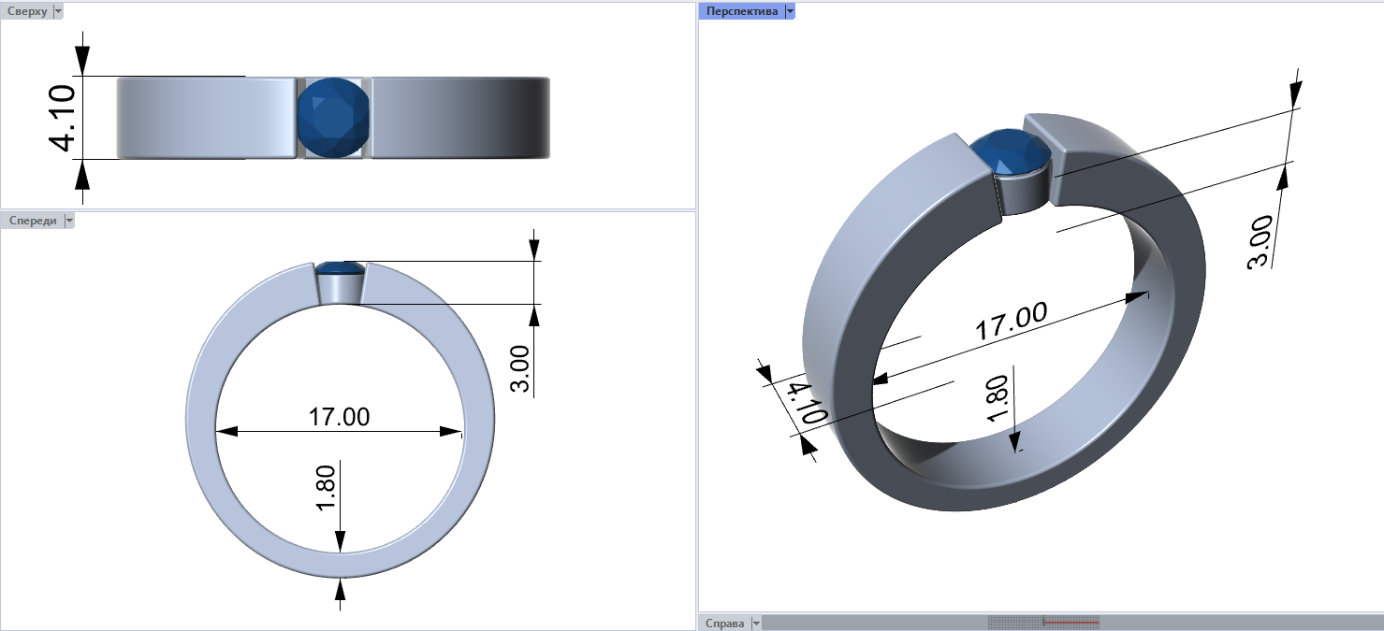This screenshot has height=631, width=1384.
Task: Select the blue gemstone in the top view
Action: 334,118
